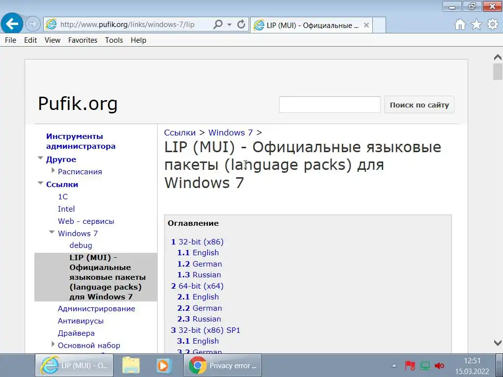503x377 pixels.
Task: Collapse the Ссылки sidebar section
Action: [x=40, y=184]
